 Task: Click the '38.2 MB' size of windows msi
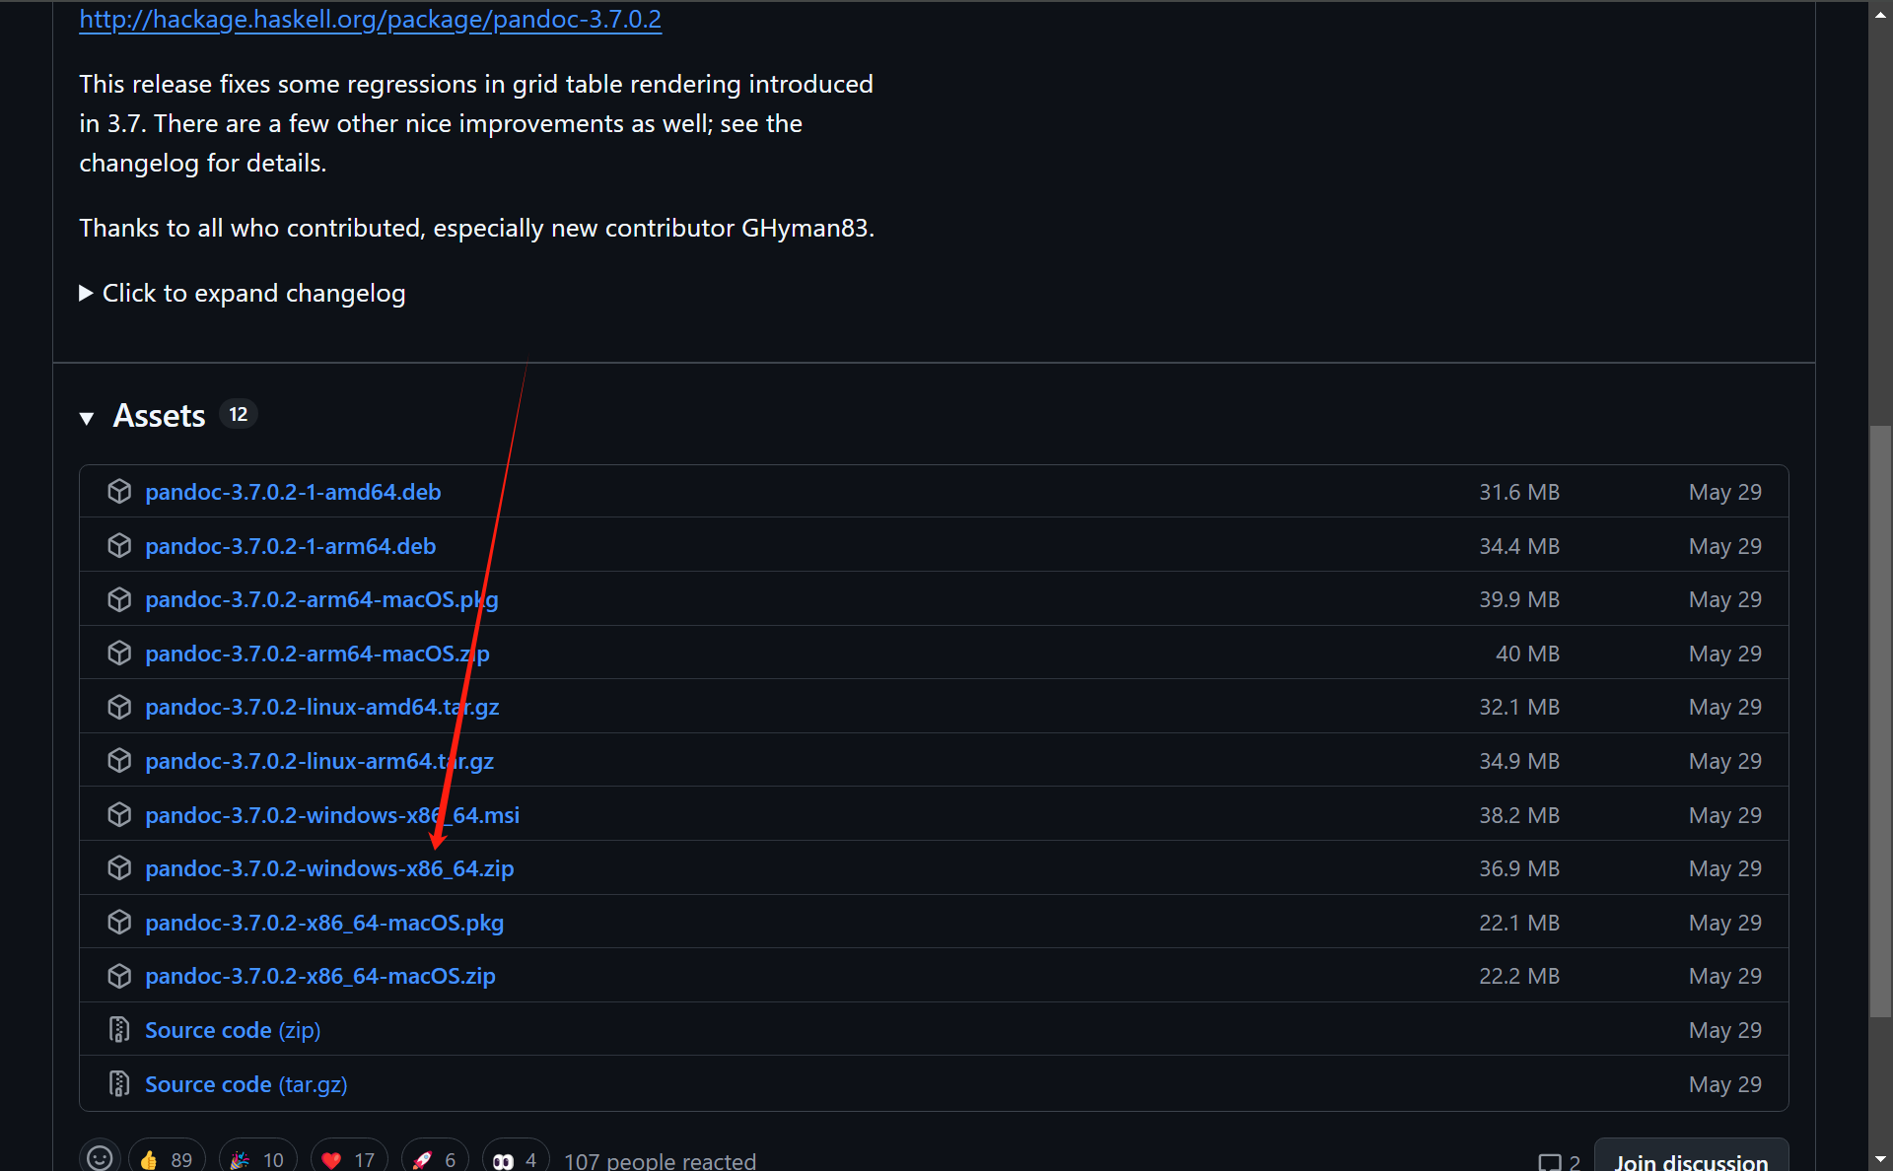(1519, 815)
